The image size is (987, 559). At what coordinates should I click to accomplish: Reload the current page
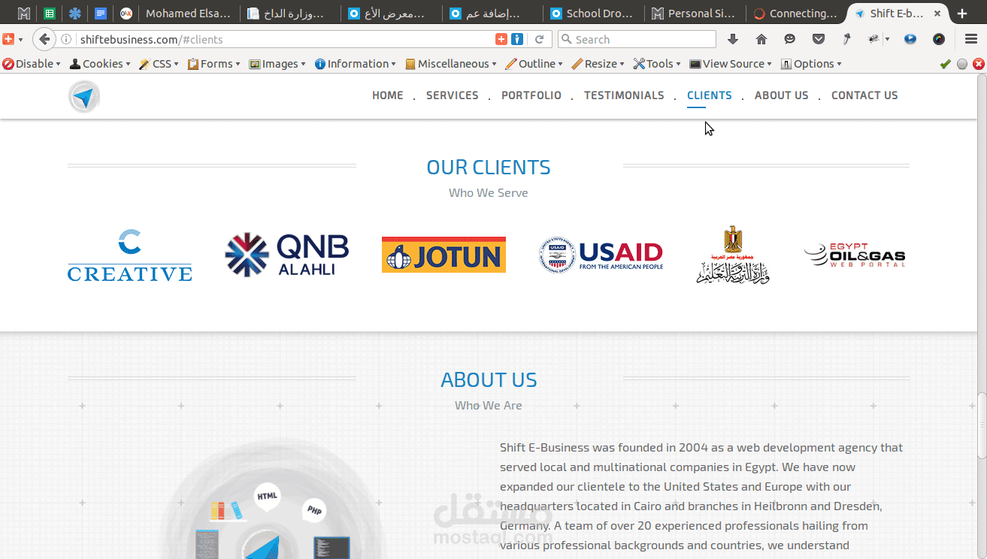click(539, 39)
